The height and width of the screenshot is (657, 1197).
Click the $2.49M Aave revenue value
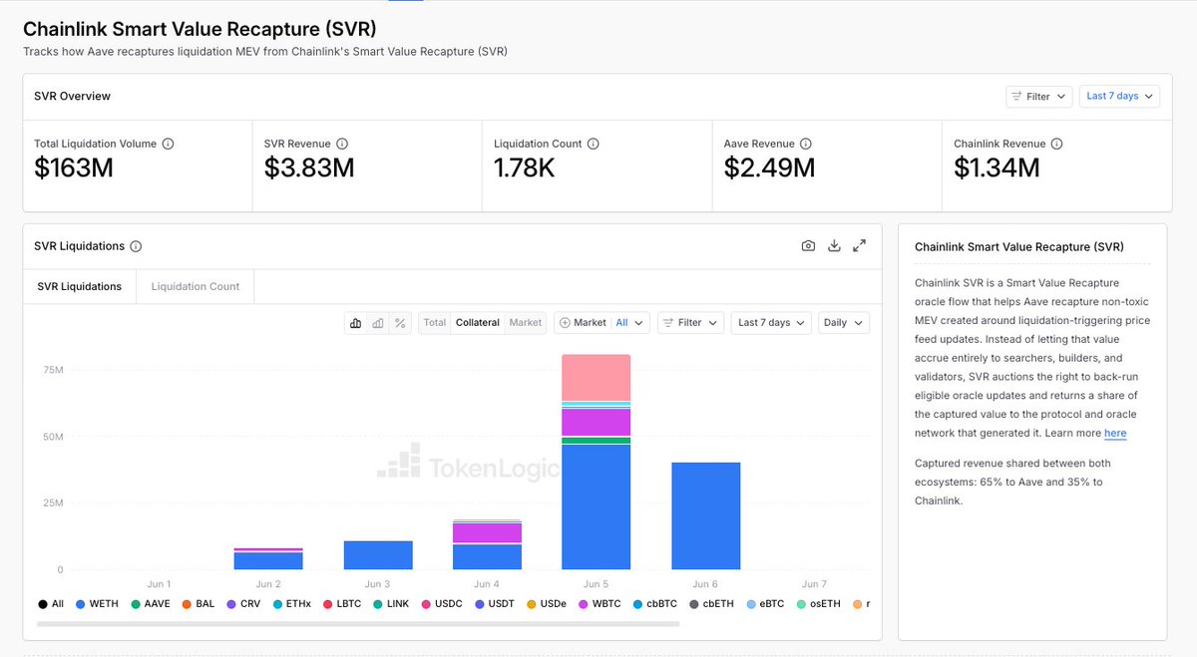[770, 168]
